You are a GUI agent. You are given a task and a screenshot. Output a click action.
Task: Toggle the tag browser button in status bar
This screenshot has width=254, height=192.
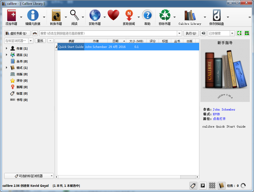(193, 186)
